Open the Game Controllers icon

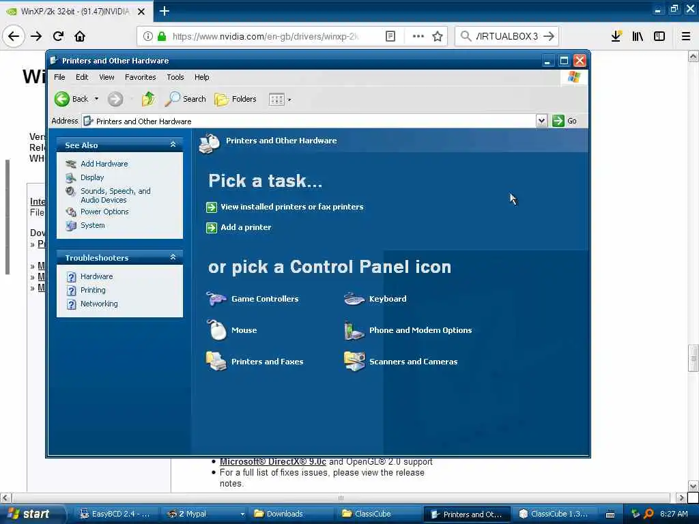coord(253,299)
